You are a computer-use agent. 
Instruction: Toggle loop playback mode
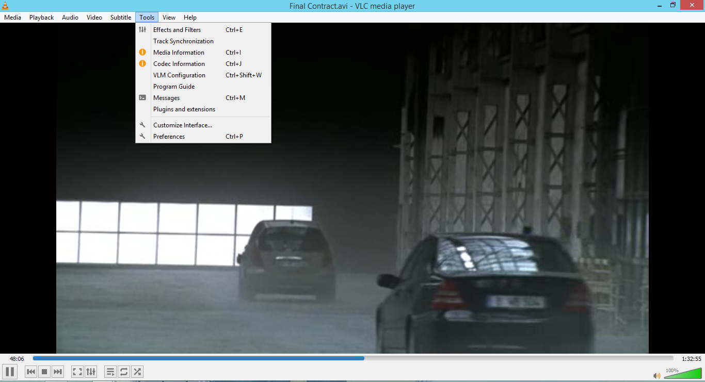click(124, 371)
